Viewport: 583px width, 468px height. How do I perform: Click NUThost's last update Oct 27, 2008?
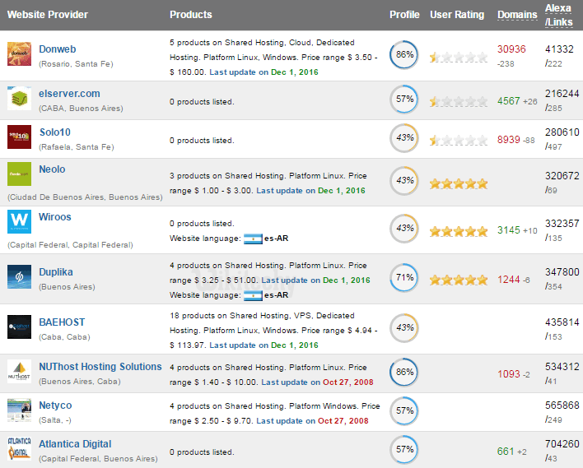(x=348, y=382)
